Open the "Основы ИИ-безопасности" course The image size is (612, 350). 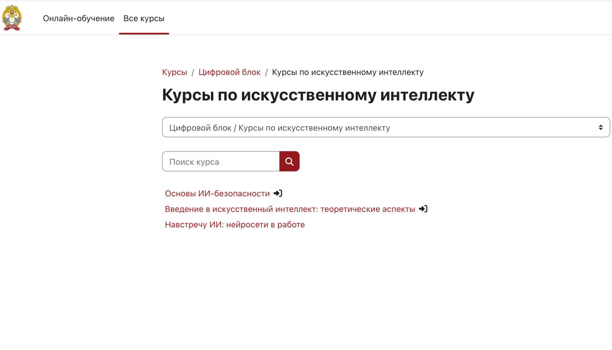pyautogui.click(x=217, y=193)
